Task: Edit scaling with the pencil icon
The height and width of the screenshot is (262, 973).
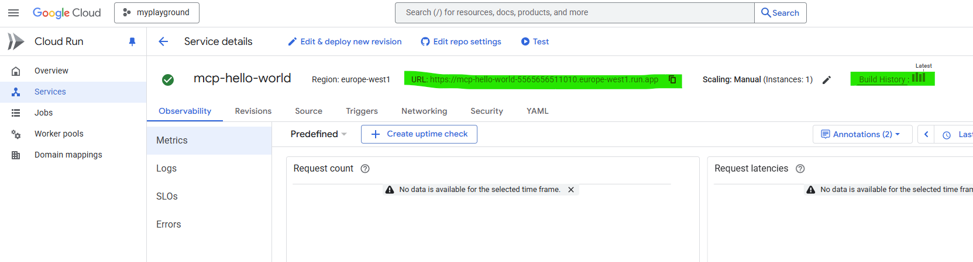Action: [826, 80]
